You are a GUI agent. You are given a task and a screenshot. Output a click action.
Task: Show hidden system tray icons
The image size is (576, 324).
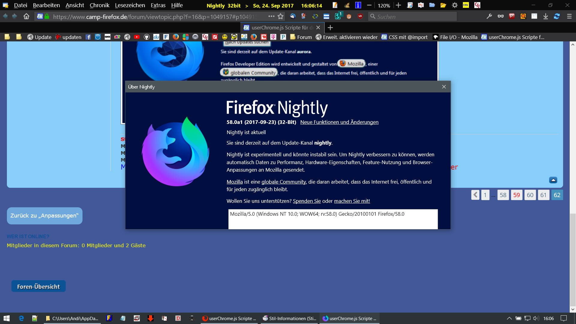coord(509,318)
